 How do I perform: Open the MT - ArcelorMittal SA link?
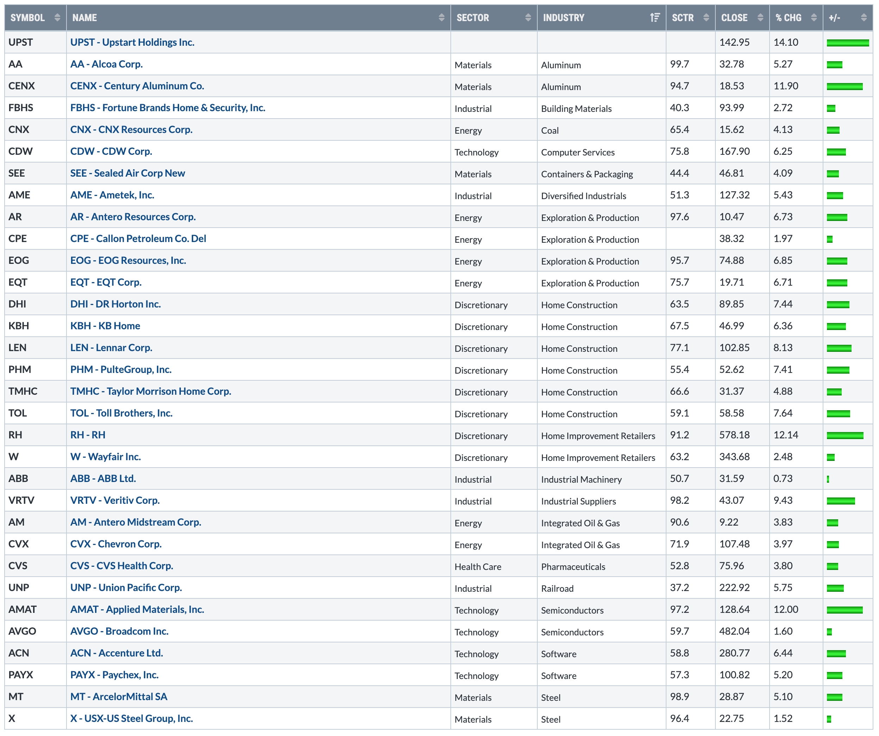click(119, 696)
